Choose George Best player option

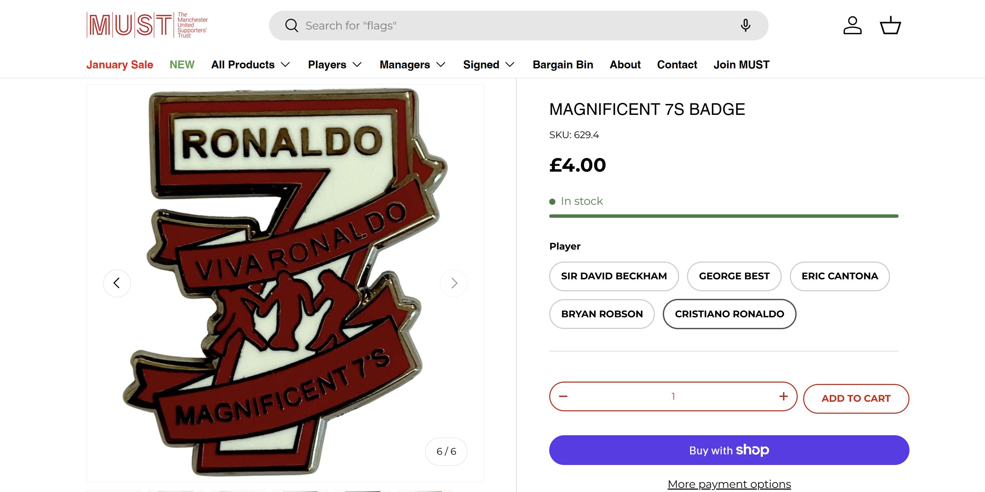[734, 276]
